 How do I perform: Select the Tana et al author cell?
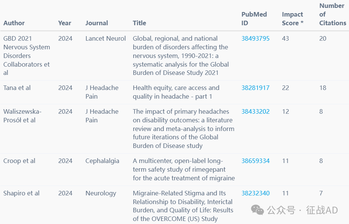pyautogui.click(x=17, y=88)
